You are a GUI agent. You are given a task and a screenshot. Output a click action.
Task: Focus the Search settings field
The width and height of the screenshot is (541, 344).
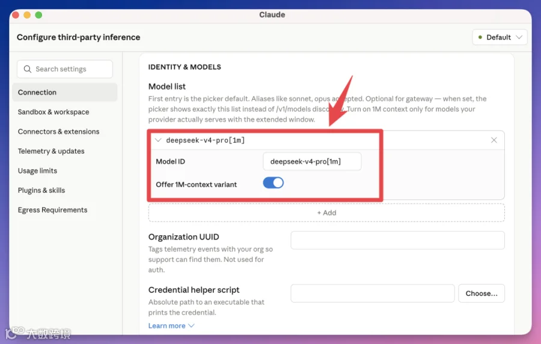coord(65,69)
